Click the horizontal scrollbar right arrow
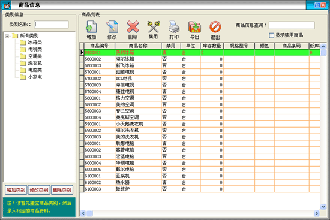 (317, 213)
